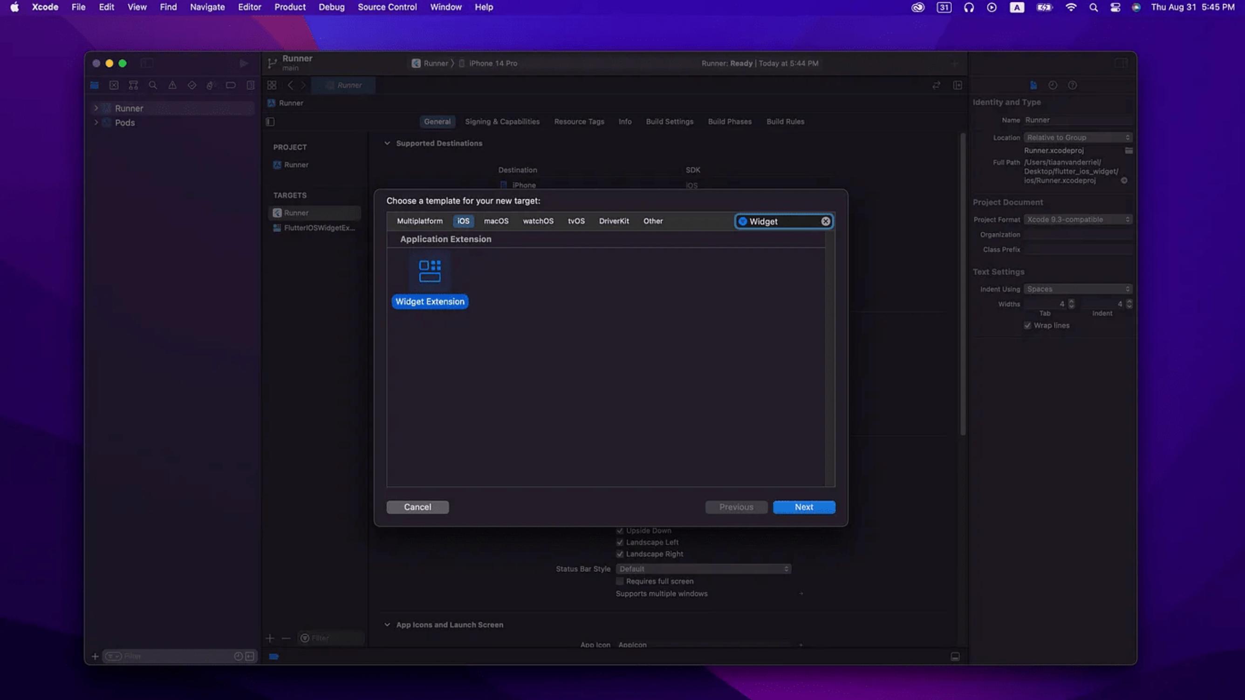The width and height of the screenshot is (1245, 700).
Task: Uncheck the Landscape Left orientation
Action: click(620, 542)
